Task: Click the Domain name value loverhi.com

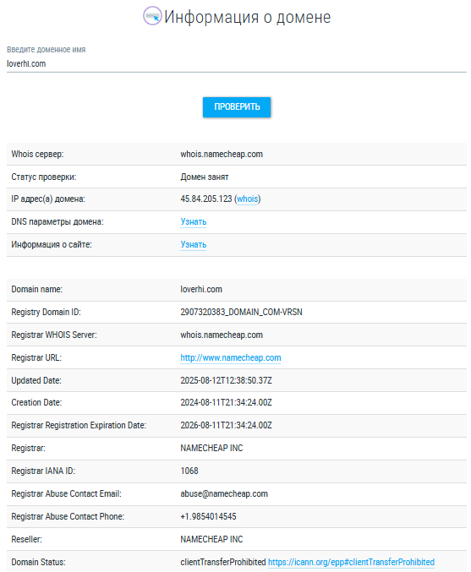Action: (201, 289)
